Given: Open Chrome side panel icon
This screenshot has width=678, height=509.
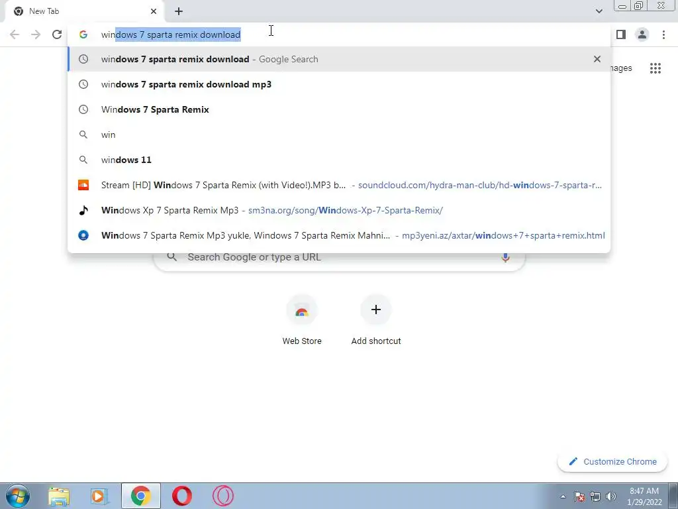Looking at the screenshot, I should 621,34.
